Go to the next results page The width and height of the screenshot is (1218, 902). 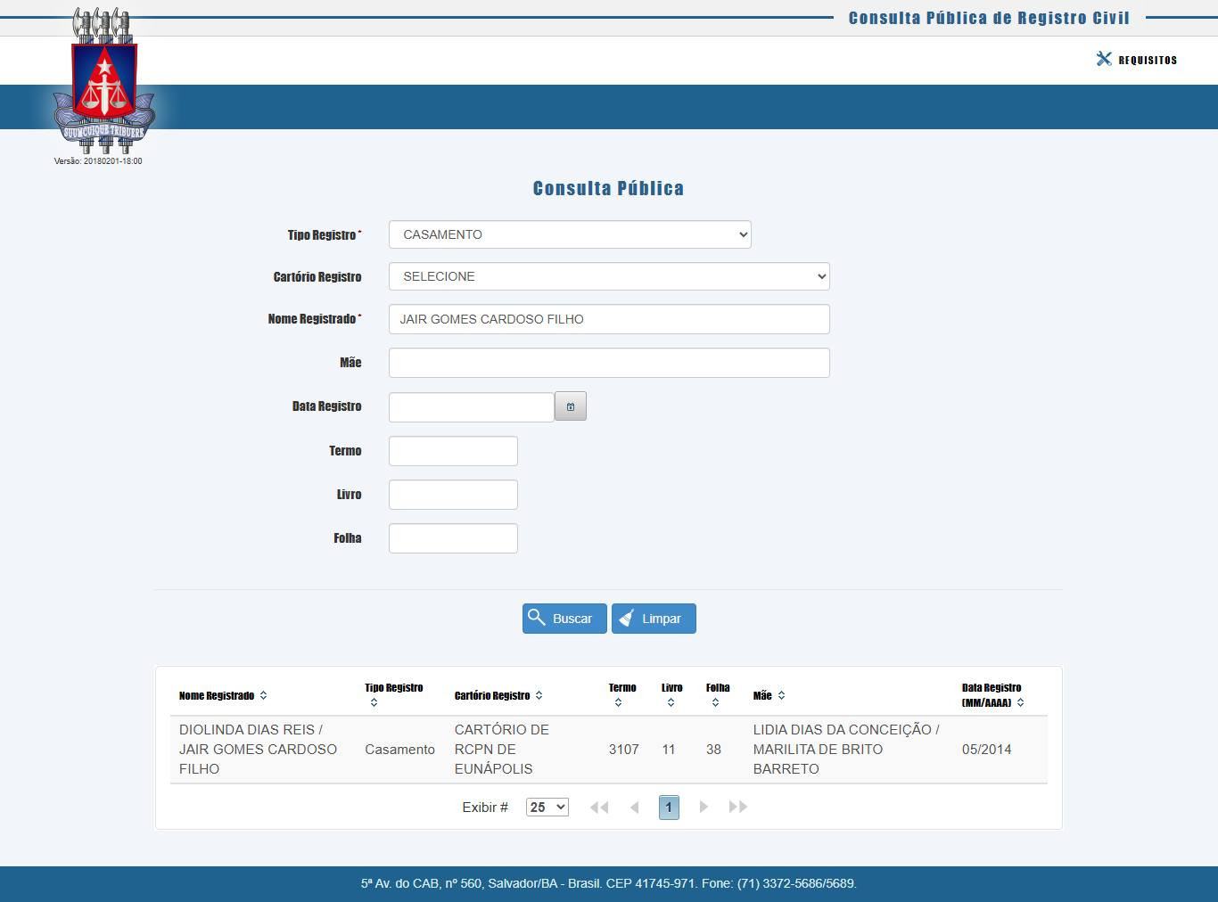[704, 808]
